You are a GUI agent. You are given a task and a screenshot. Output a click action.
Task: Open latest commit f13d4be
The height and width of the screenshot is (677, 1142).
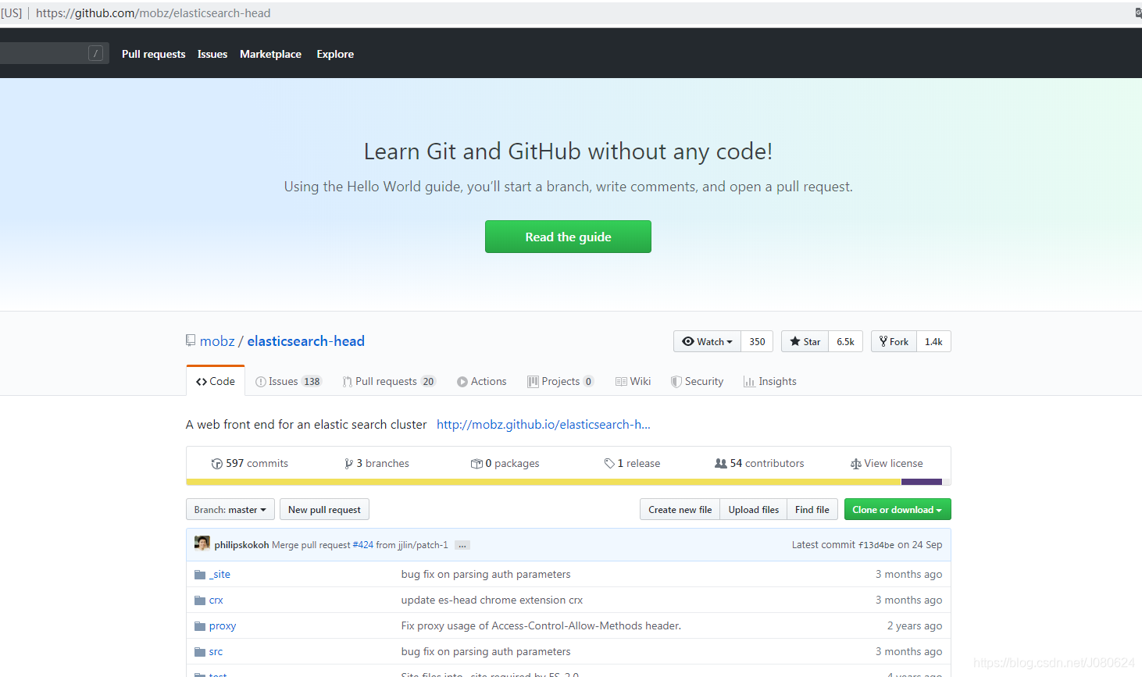[876, 545]
